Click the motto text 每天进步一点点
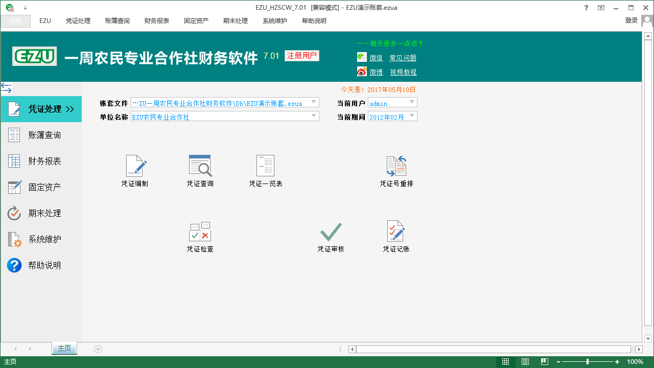 pos(390,44)
